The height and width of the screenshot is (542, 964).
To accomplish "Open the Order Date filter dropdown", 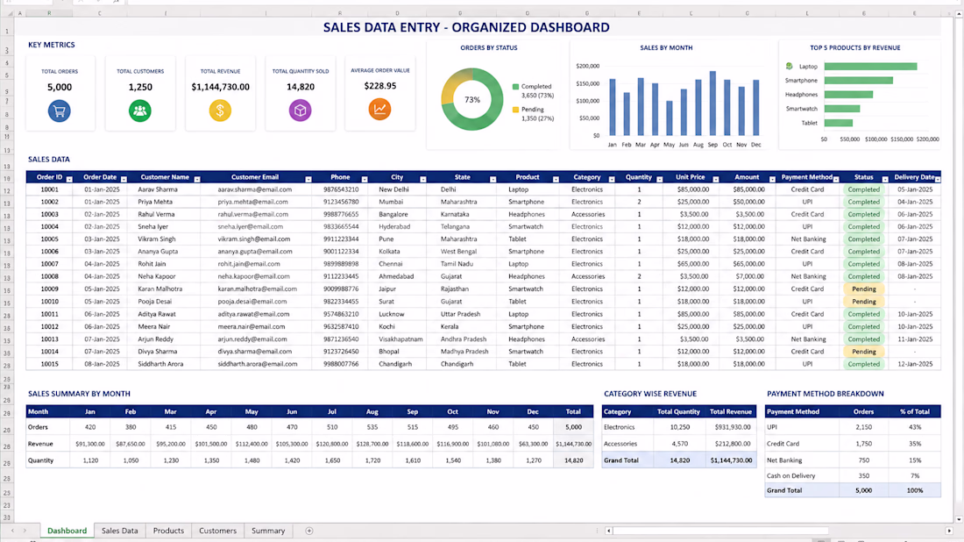I will [124, 179].
